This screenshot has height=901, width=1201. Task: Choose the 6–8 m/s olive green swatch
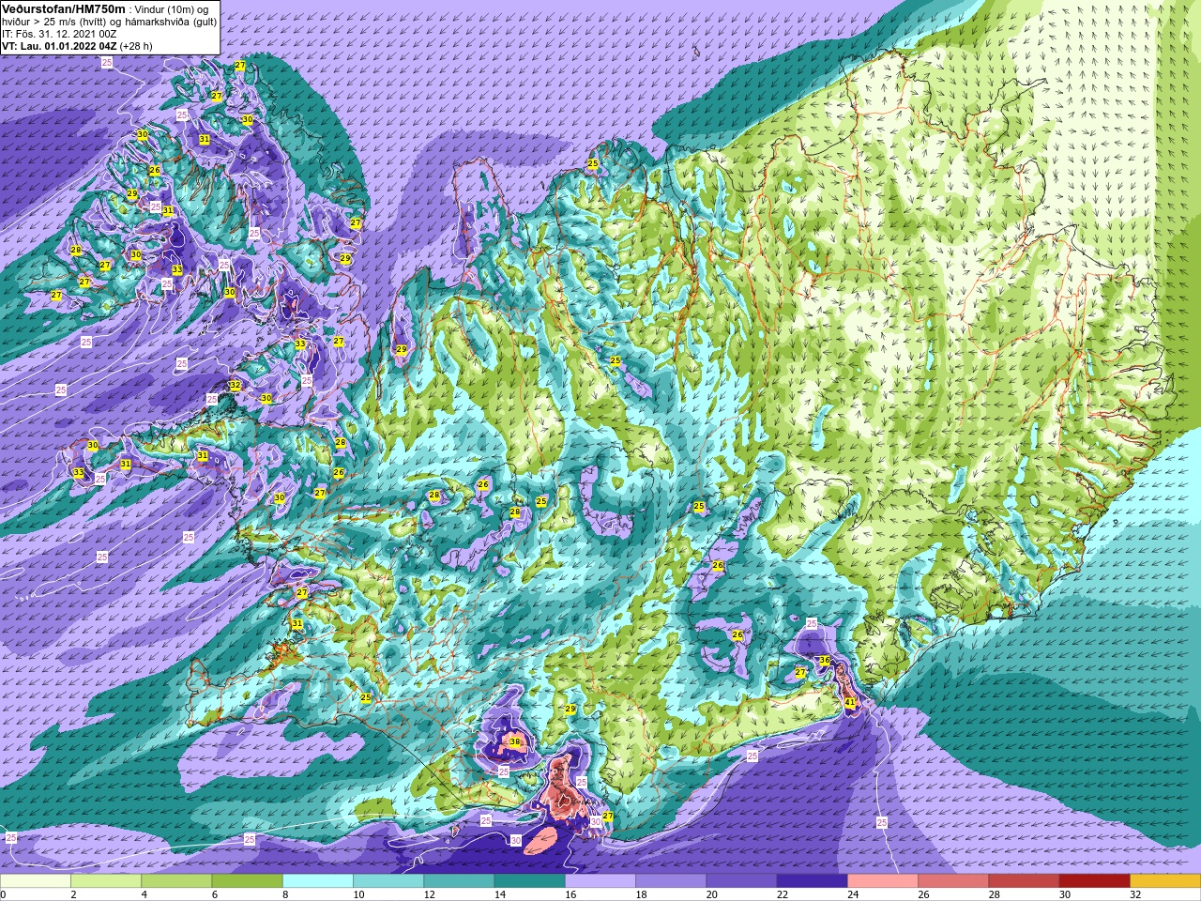(248, 881)
